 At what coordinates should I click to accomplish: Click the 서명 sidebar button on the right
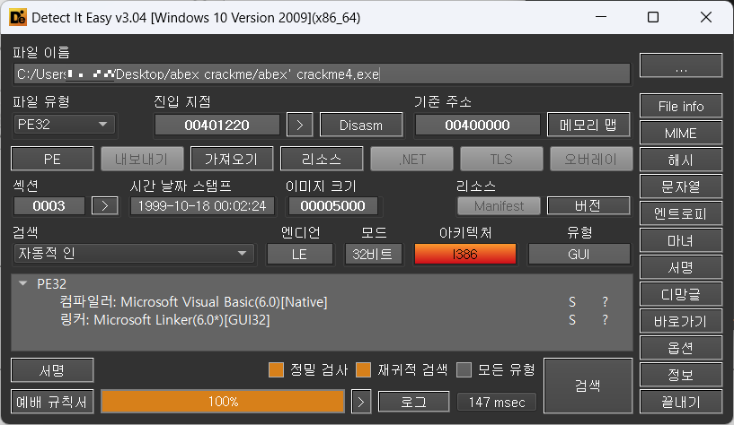(x=681, y=267)
